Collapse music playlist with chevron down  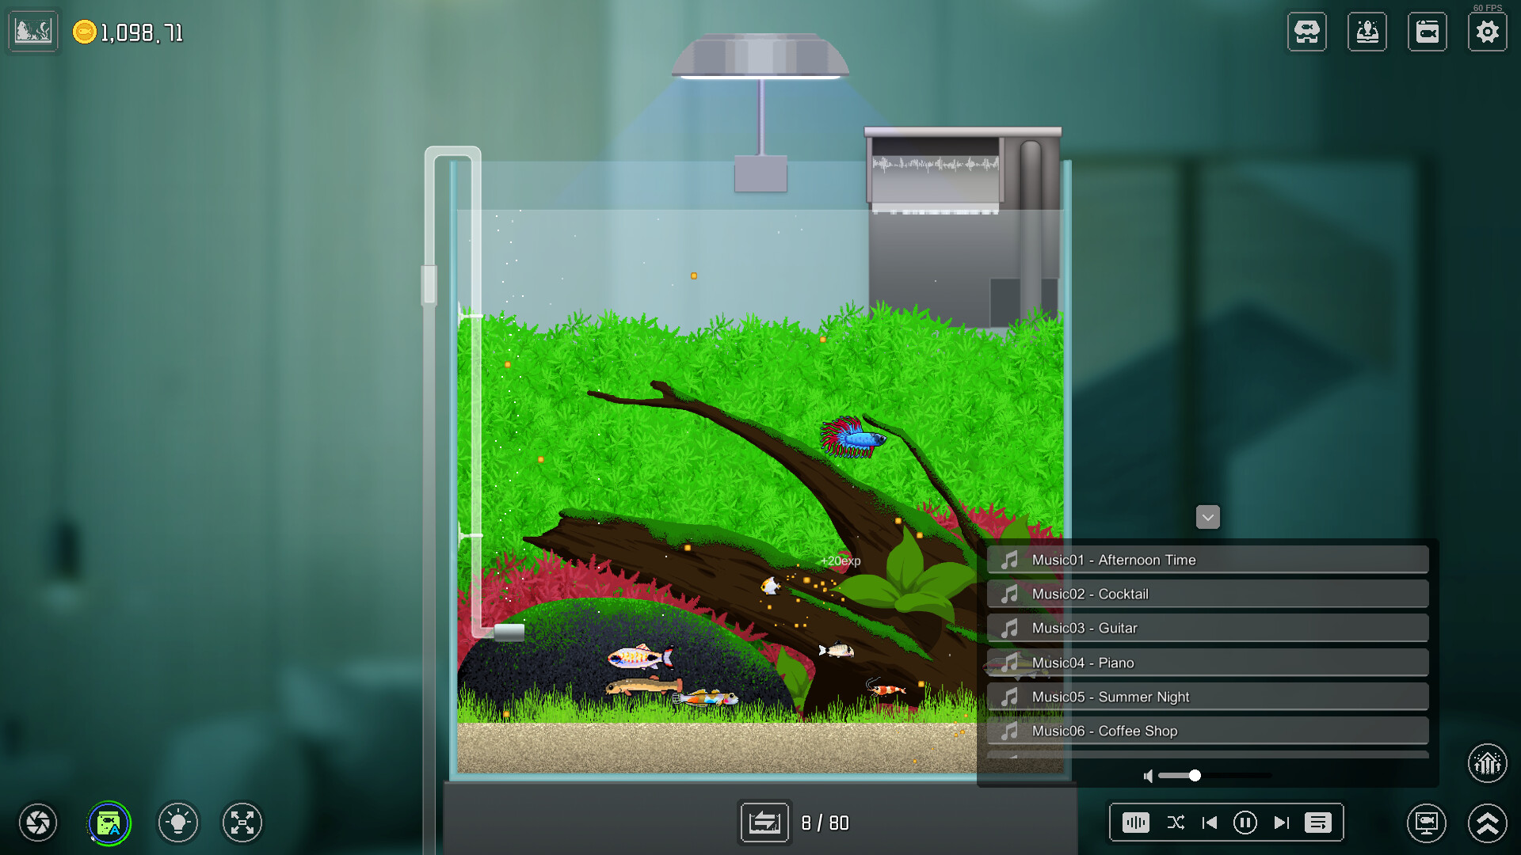click(x=1207, y=518)
